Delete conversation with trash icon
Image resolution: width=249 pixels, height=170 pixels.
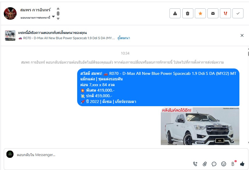[188, 13]
